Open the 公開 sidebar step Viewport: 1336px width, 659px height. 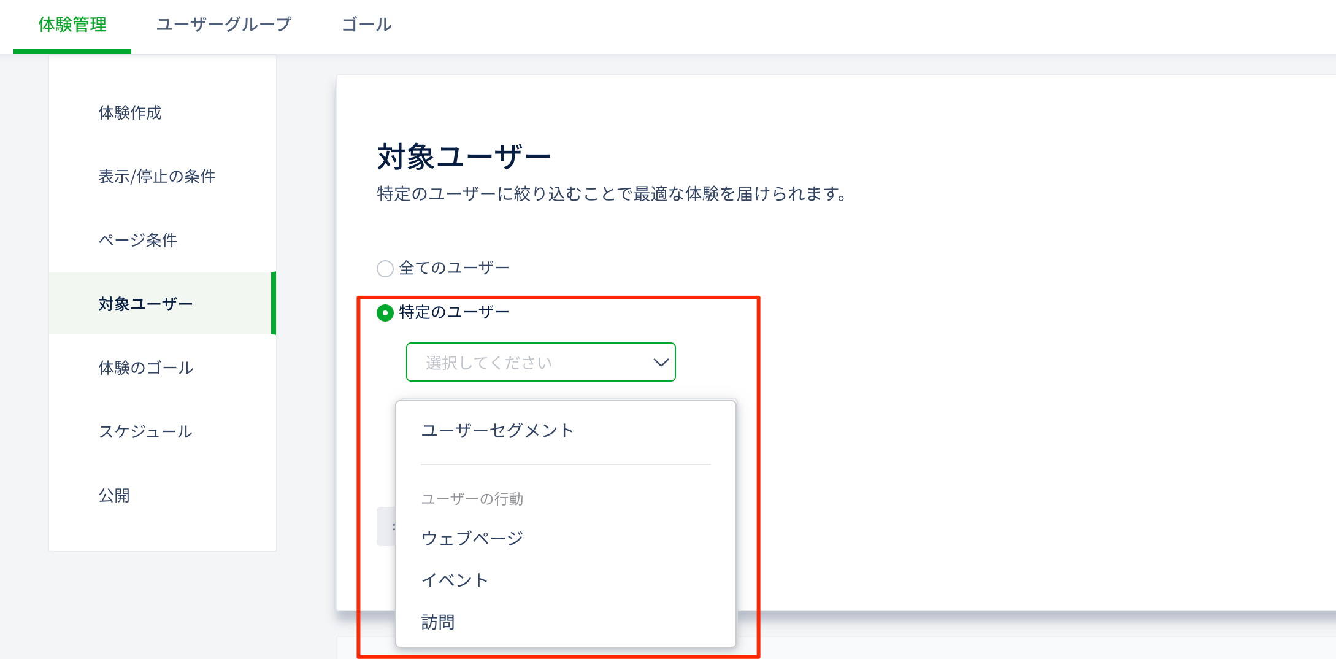pos(115,495)
